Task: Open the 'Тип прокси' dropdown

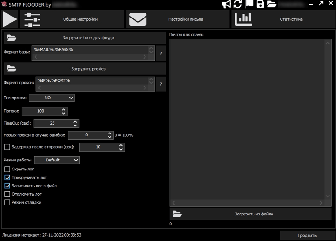Action: tap(52, 98)
